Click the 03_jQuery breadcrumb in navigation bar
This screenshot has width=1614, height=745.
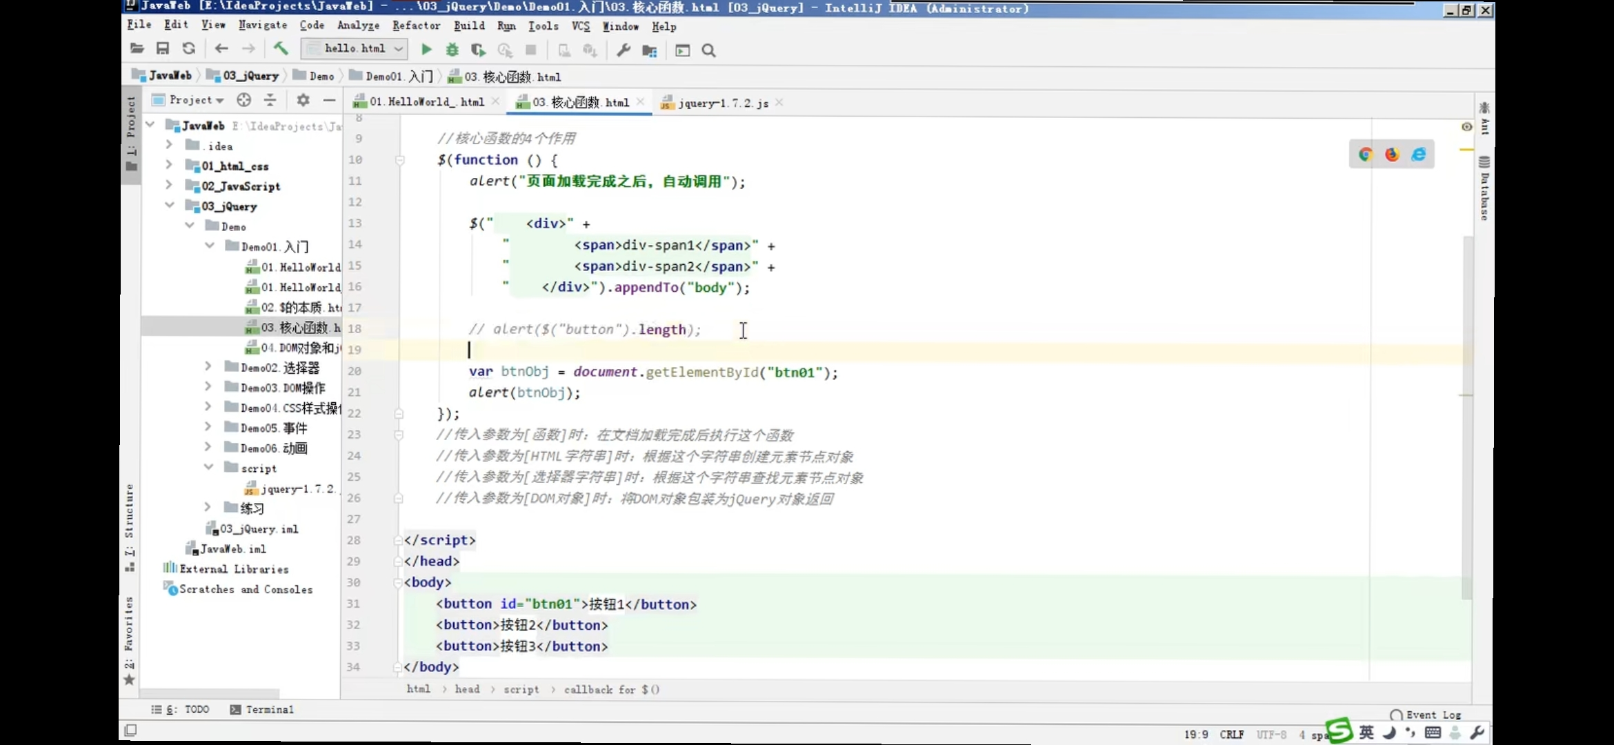(x=243, y=75)
